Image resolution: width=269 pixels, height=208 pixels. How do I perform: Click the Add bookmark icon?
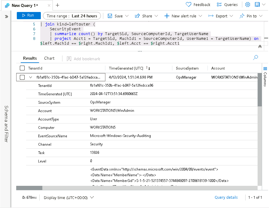tap(69, 59)
